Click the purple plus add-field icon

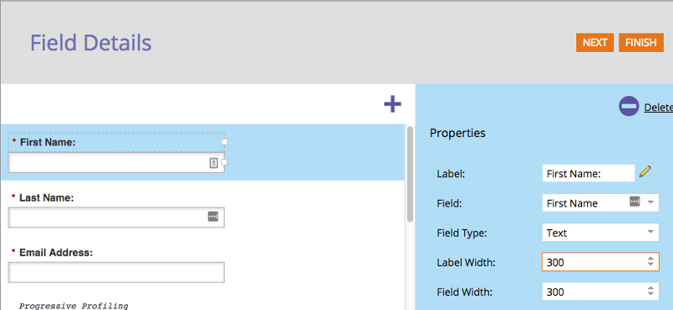[392, 104]
